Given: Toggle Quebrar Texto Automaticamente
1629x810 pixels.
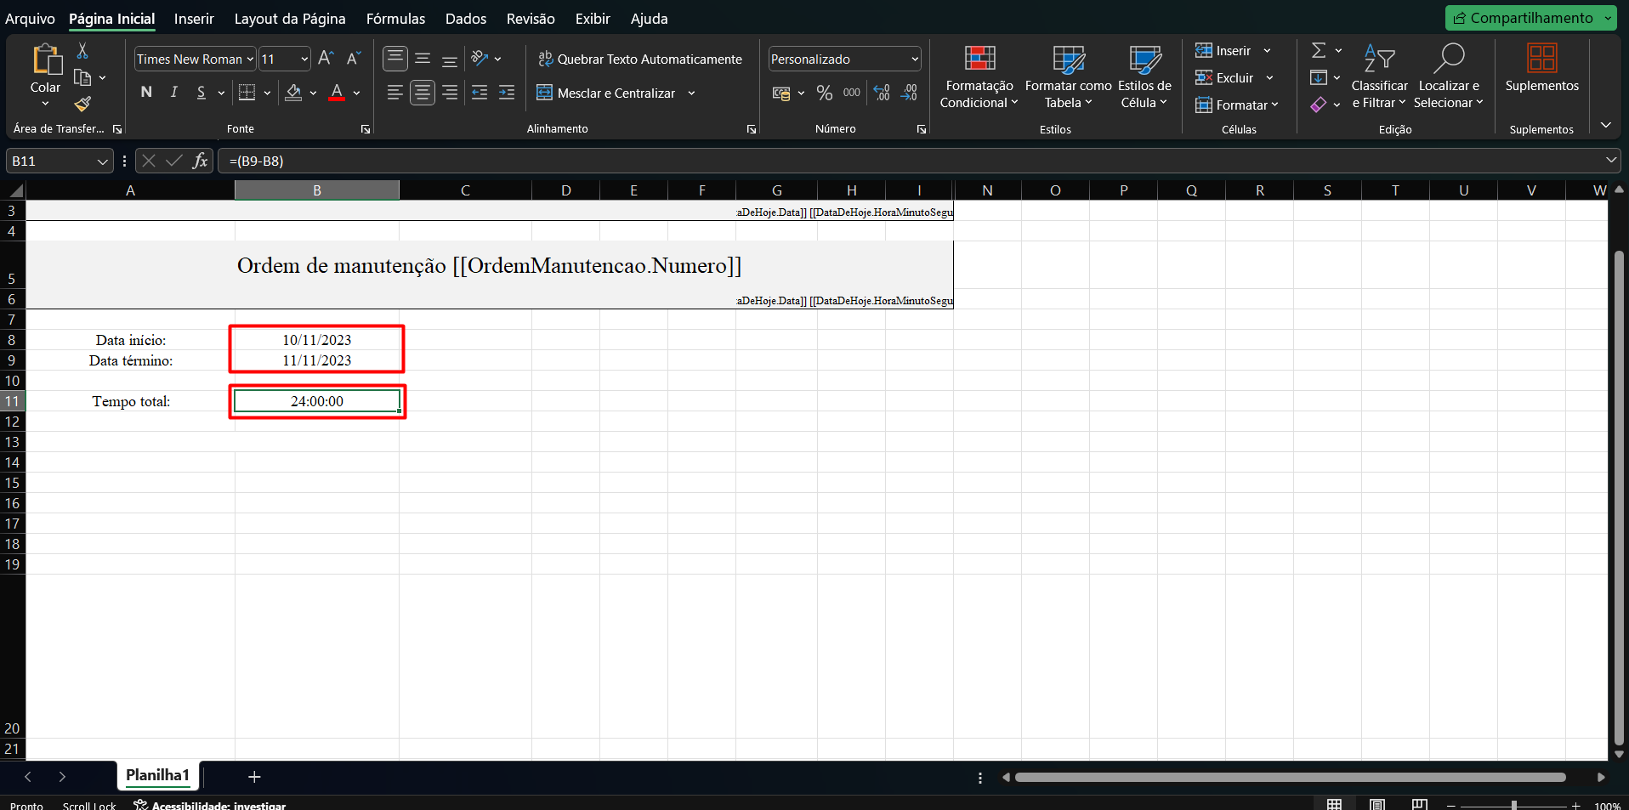Looking at the screenshot, I should 640,59.
